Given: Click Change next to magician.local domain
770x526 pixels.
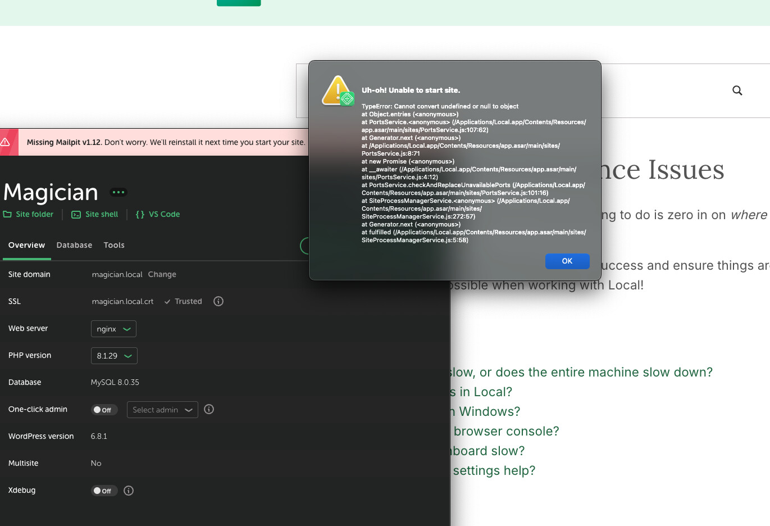Looking at the screenshot, I should pos(162,274).
